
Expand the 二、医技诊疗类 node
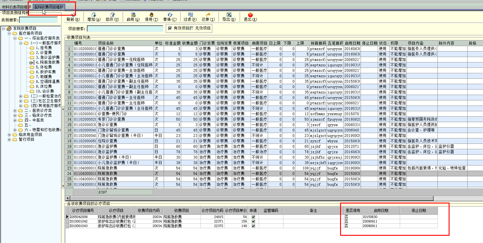coord(15,111)
